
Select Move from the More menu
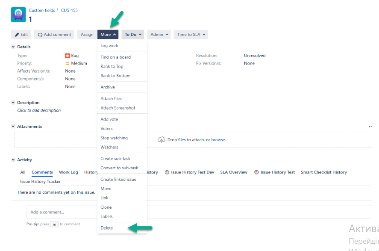click(x=122, y=189)
